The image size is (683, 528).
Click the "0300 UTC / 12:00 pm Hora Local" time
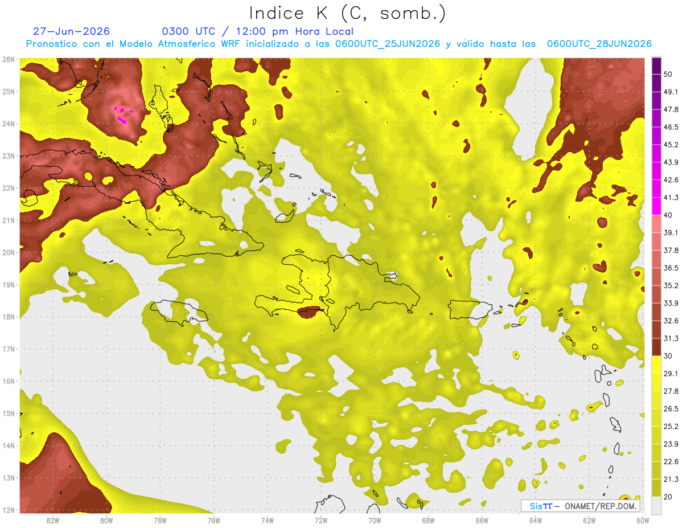coord(257,31)
